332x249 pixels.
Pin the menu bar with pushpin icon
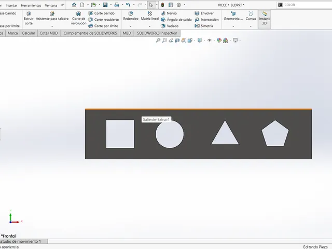point(62,5)
